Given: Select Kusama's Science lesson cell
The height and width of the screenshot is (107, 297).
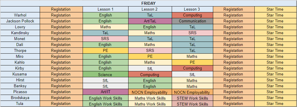Looking at the screenshot, I should 106,74.
